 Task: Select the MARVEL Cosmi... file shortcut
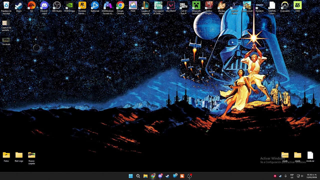pyautogui.click(x=272, y=8)
